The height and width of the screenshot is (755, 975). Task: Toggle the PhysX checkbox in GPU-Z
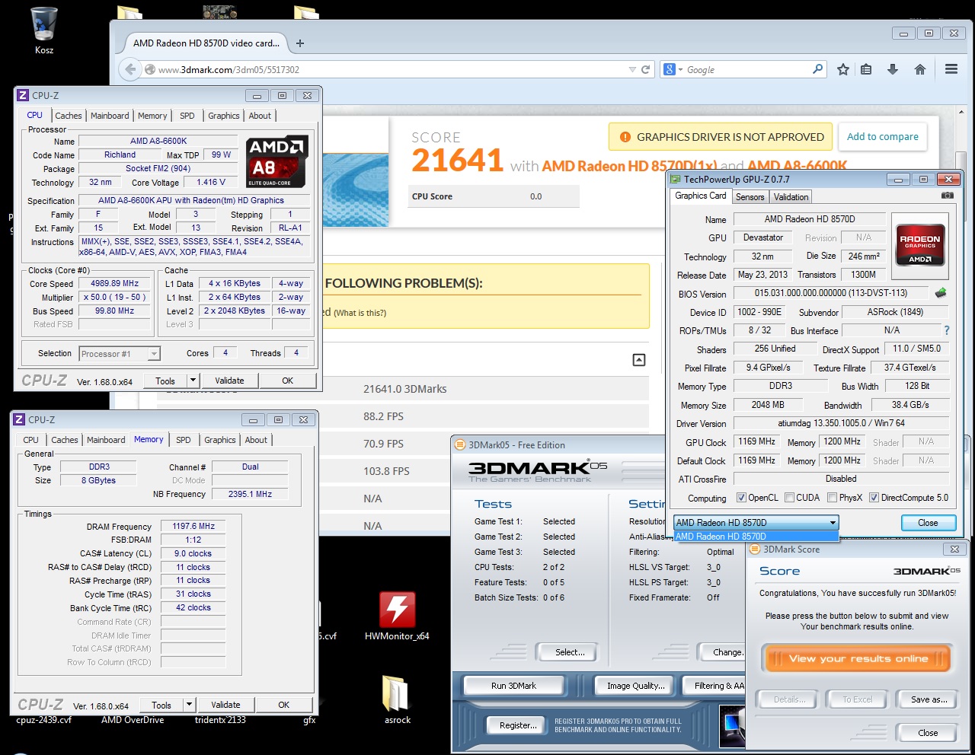tap(832, 498)
